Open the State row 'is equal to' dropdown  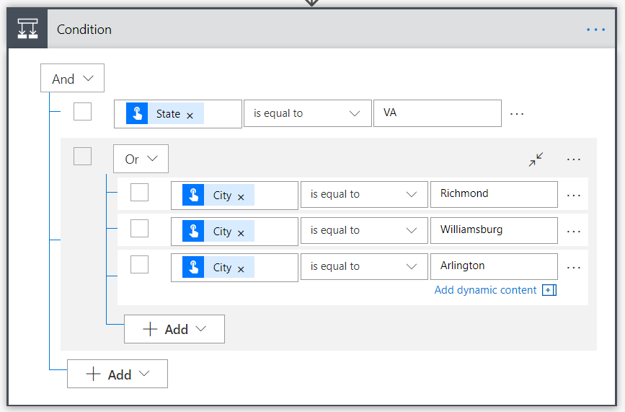[307, 113]
